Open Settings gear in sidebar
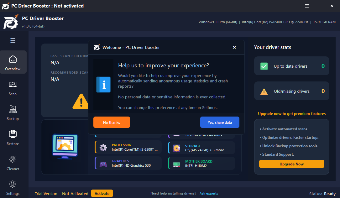 tap(13, 184)
